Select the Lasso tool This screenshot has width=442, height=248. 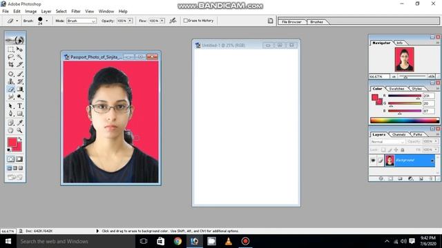(x=11, y=57)
